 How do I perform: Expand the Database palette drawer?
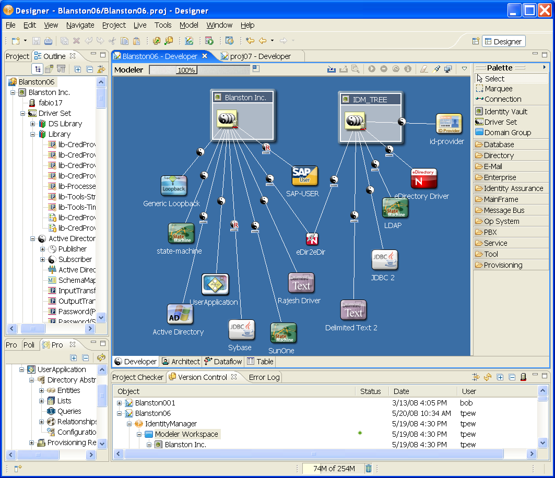pyautogui.click(x=499, y=145)
